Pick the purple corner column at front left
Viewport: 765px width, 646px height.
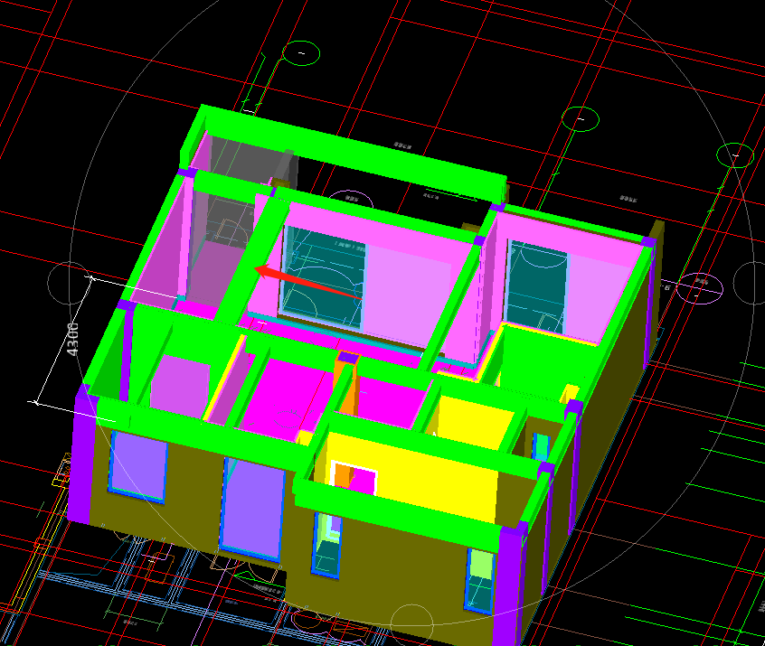coord(81,457)
